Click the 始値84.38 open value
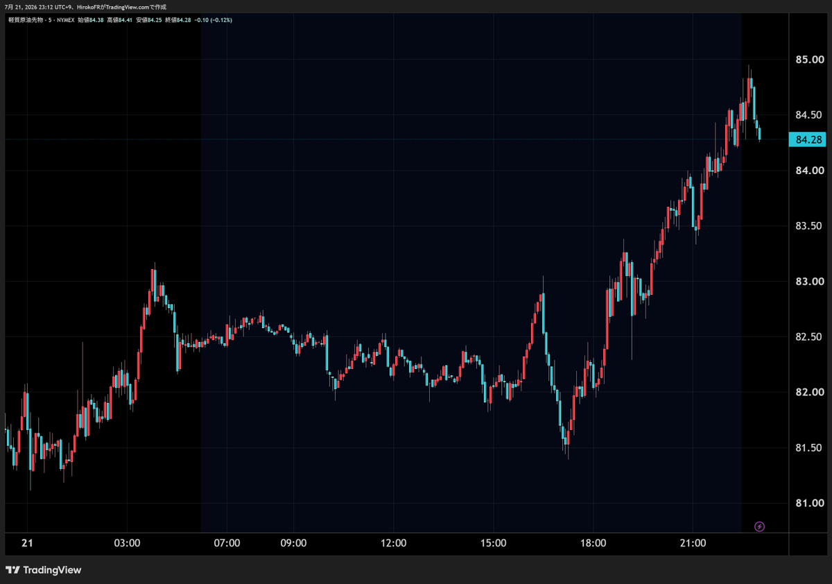 pyautogui.click(x=90, y=20)
